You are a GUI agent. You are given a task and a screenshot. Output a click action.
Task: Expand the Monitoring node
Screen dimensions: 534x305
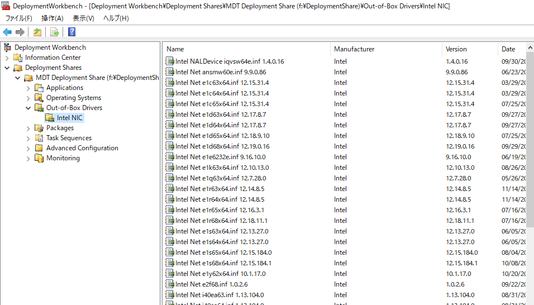[x=28, y=158]
